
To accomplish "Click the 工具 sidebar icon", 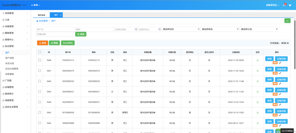I will click(3, 20).
